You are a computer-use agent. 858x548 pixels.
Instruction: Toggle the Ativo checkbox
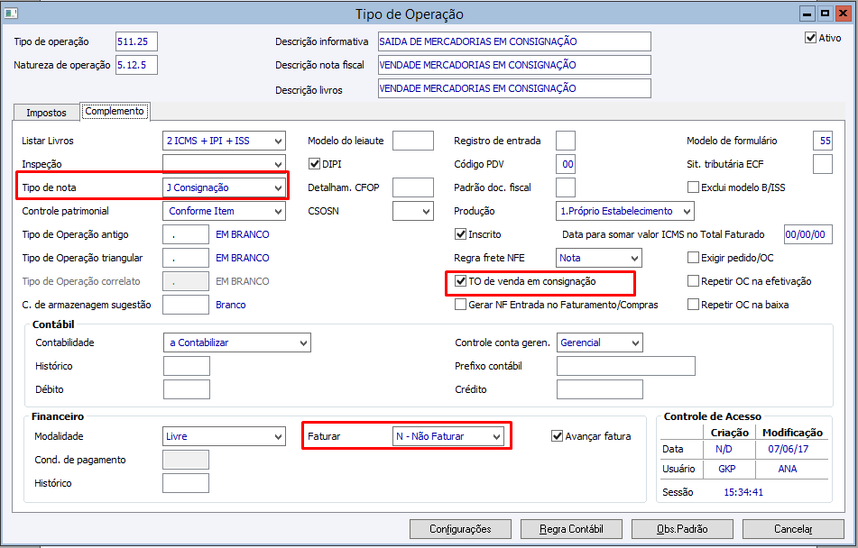[810, 38]
